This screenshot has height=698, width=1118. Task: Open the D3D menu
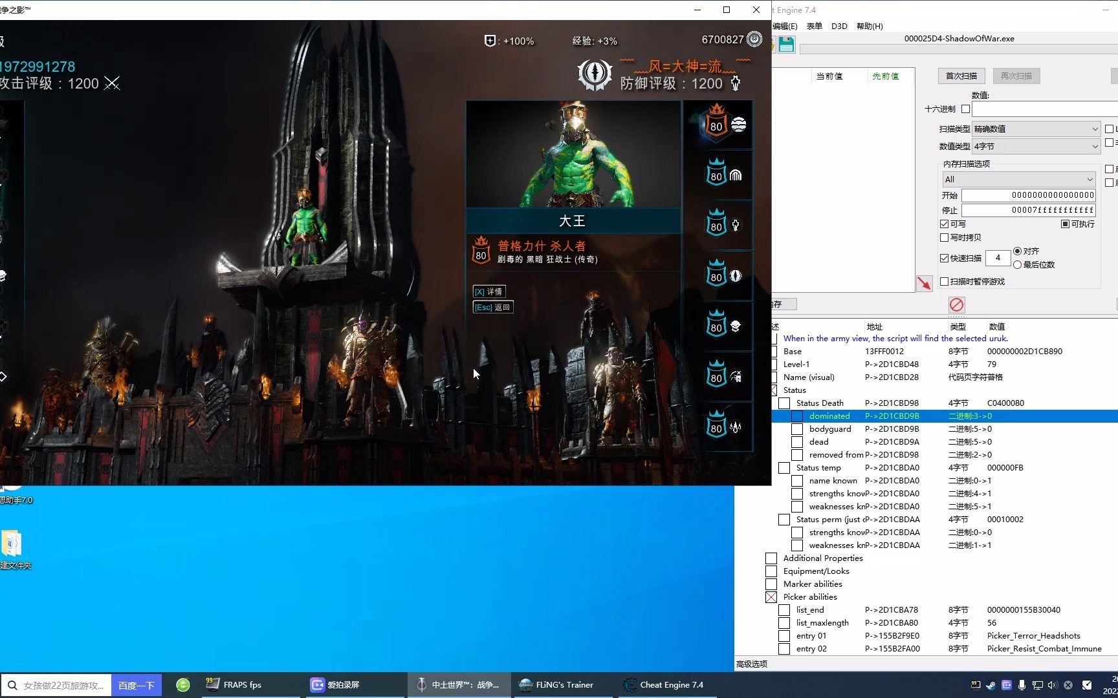coord(839,26)
